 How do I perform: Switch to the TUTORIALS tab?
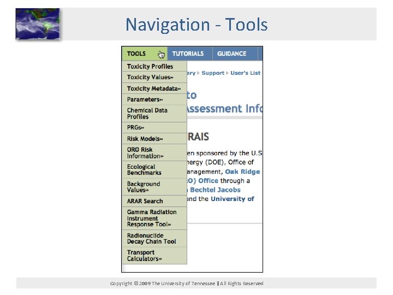point(190,54)
